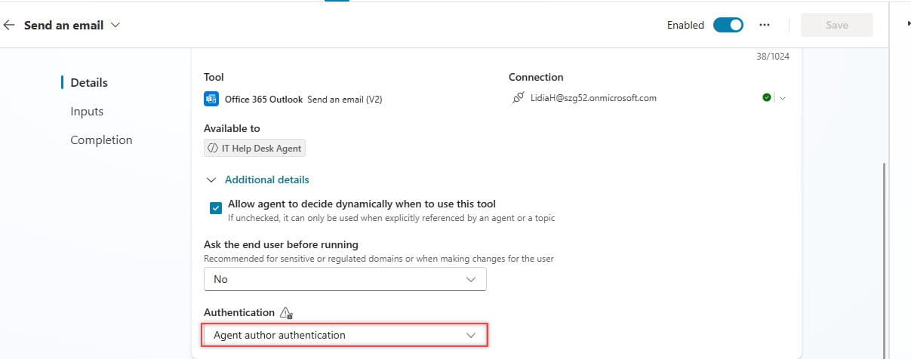911x359 pixels.
Task: Click the connection plug icon
Action: [x=517, y=98]
